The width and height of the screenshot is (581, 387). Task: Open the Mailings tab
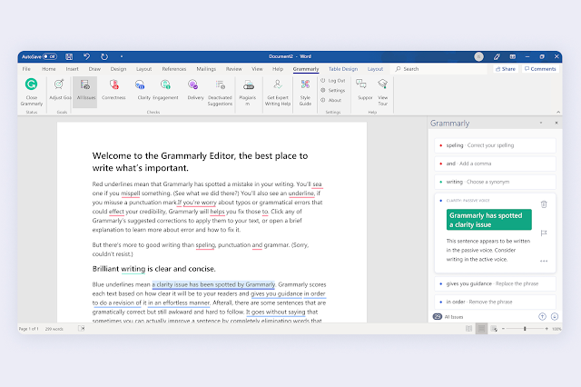pyautogui.click(x=206, y=69)
